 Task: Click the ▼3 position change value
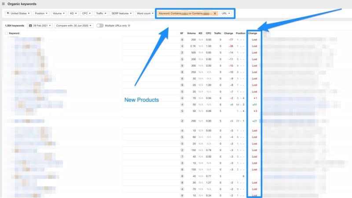point(255,111)
